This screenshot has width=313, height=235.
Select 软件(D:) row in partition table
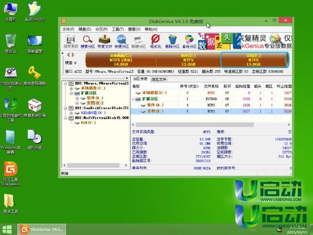tap(212, 105)
